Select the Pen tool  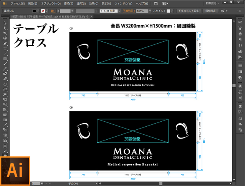pos(5,43)
